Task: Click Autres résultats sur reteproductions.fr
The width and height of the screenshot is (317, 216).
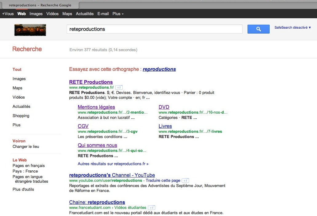Action: point(113,164)
